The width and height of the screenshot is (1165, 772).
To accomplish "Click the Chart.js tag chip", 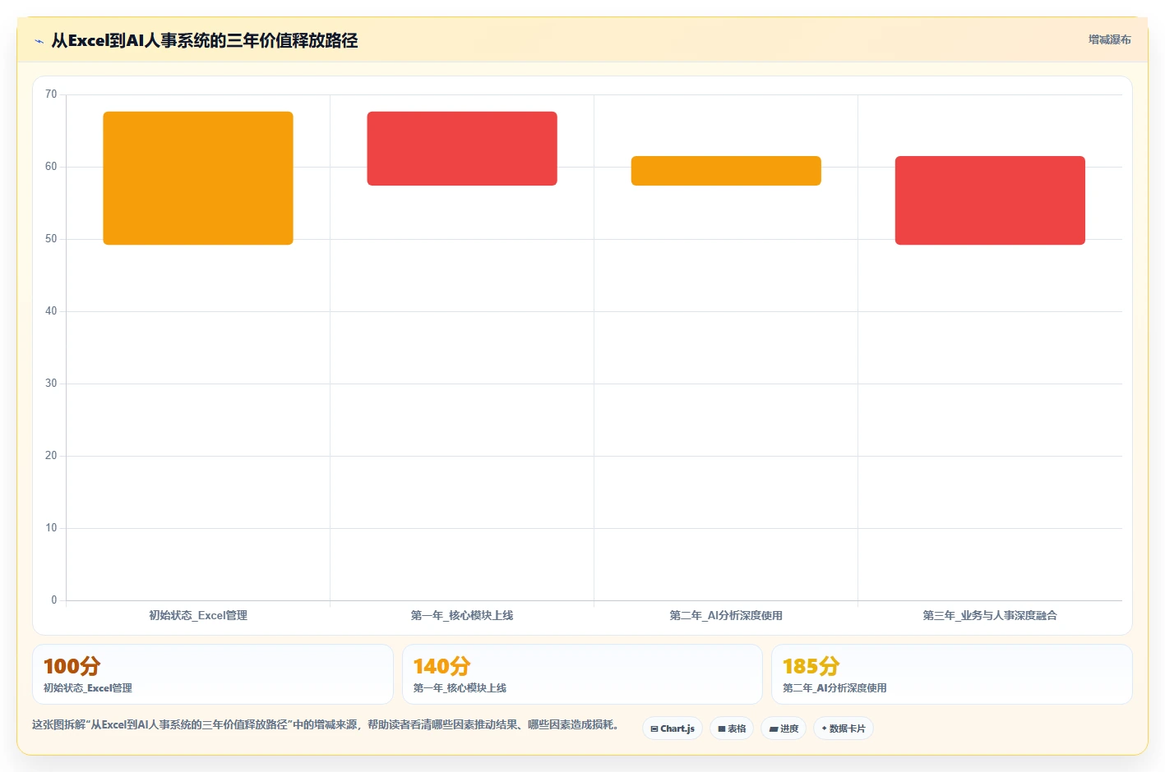I will pos(673,728).
